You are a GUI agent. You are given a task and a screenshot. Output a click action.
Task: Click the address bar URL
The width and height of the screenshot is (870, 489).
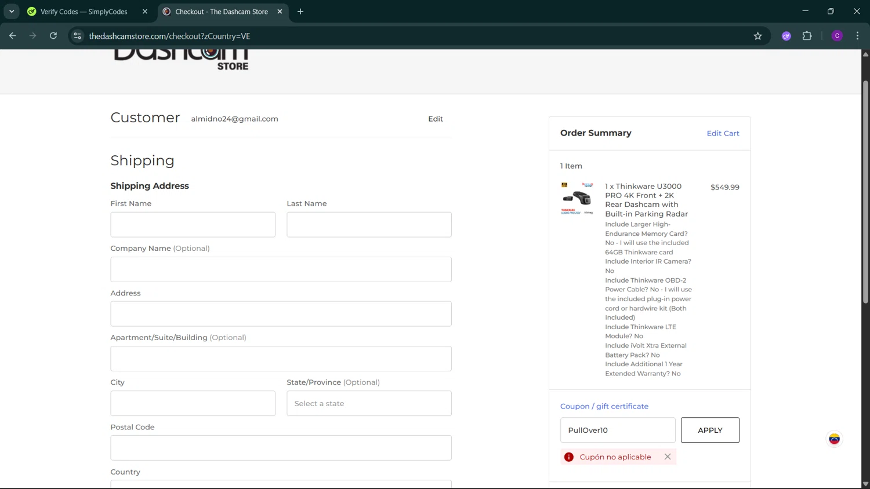click(x=169, y=36)
